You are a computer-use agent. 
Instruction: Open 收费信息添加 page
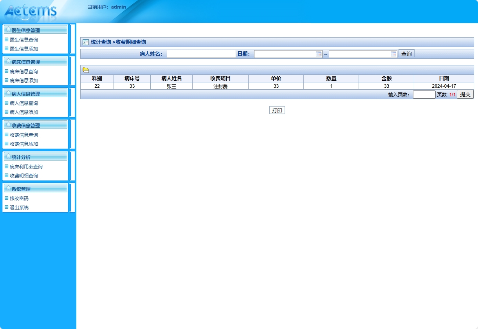point(24,144)
